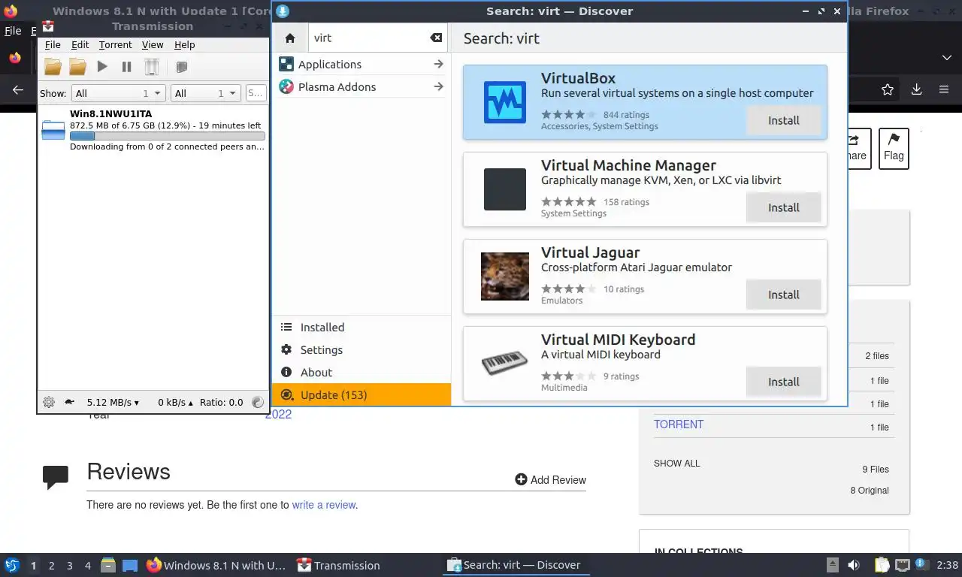Open Transmission options gear in status bar
This screenshot has height=577, width=962.
49,402
